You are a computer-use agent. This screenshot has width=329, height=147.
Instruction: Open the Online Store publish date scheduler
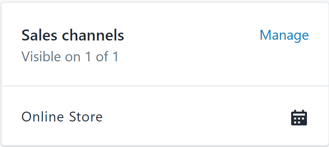[x=299, y=118]
